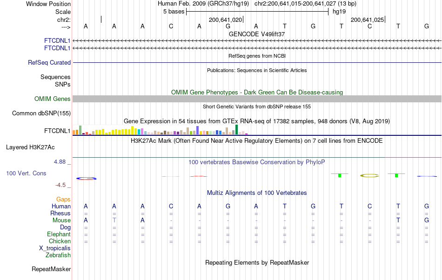This screenshot has height=280, width=442.
Task: Click the Short Genetic Variants dbSNP 155 title
Action: coord(257,107)
